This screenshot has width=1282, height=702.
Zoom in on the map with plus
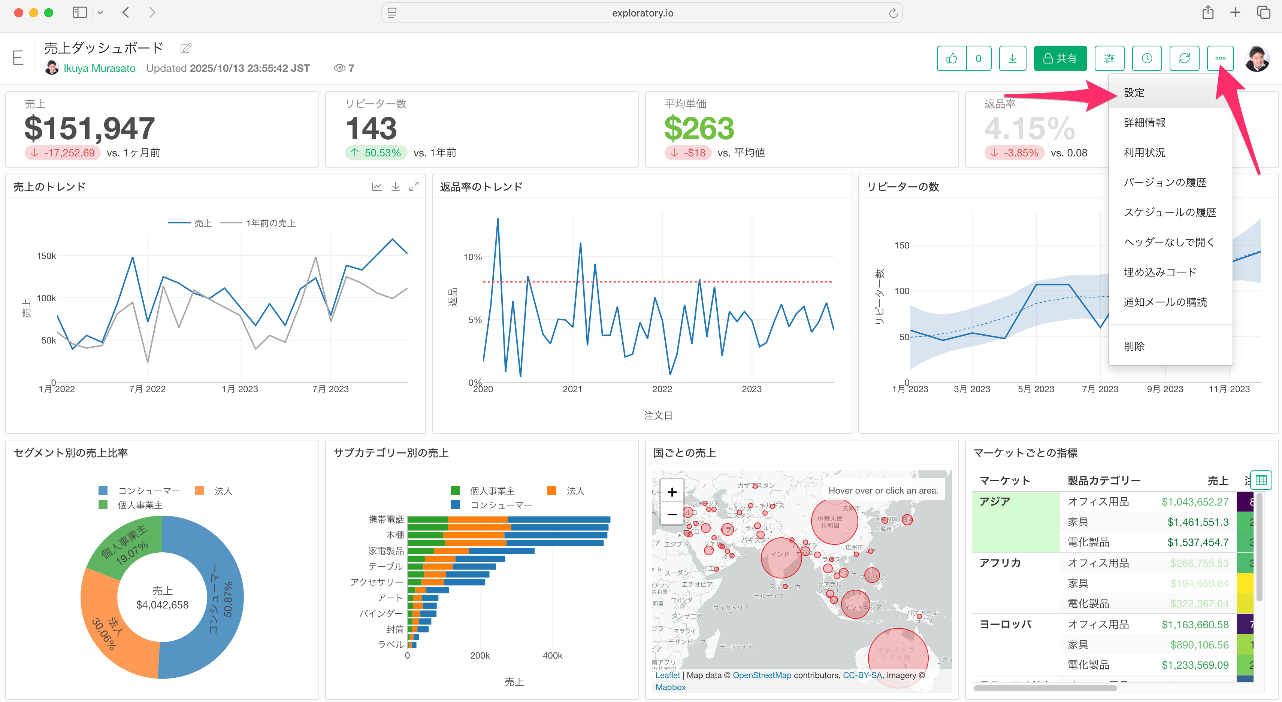(x=672, y=492)
